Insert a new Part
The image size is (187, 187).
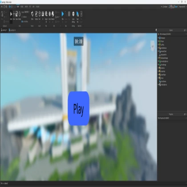click(x=40, y=16)
